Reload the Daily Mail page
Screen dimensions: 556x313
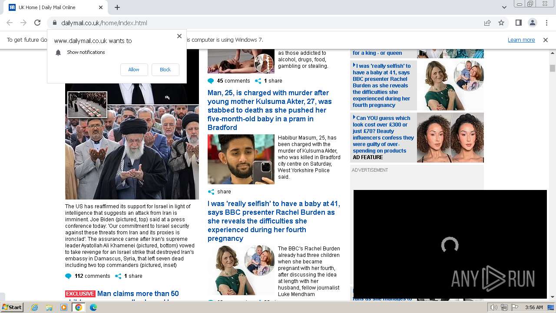[37, 23]
